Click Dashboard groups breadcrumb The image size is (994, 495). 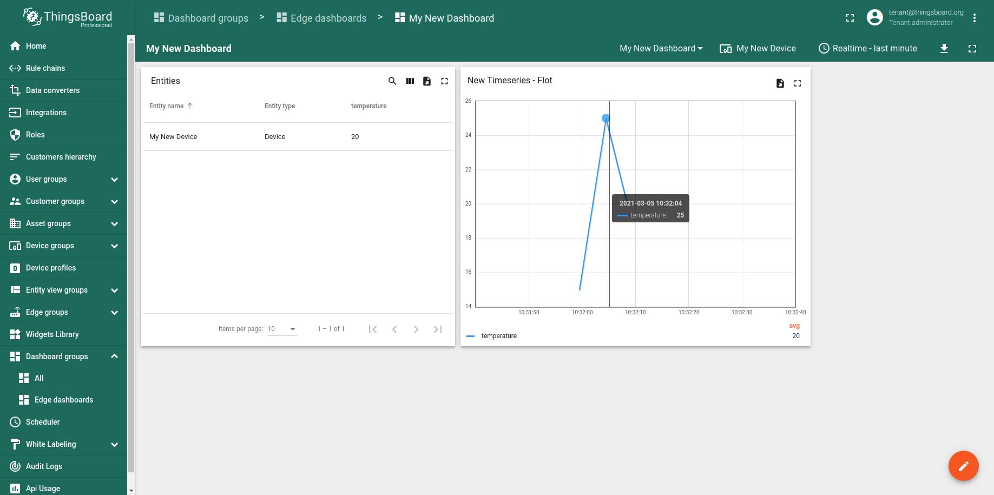201,18
